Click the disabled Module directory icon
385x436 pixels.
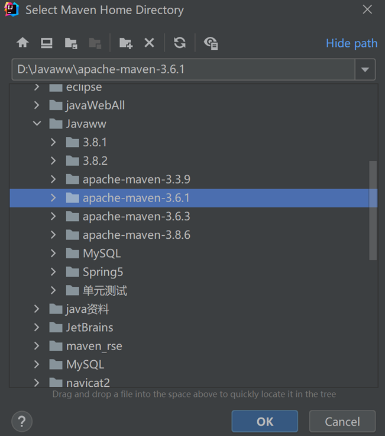(x=95, y=43)
